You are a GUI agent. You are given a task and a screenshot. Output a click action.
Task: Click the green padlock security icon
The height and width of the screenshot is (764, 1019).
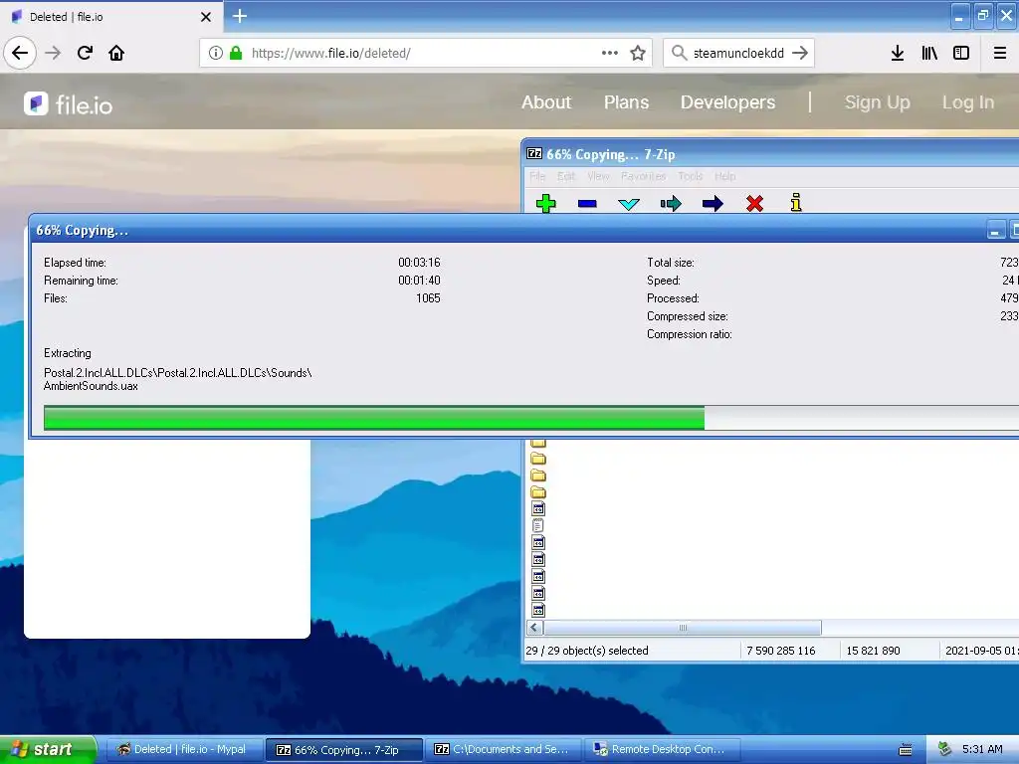pyautogui.click(x=236, y=53)
